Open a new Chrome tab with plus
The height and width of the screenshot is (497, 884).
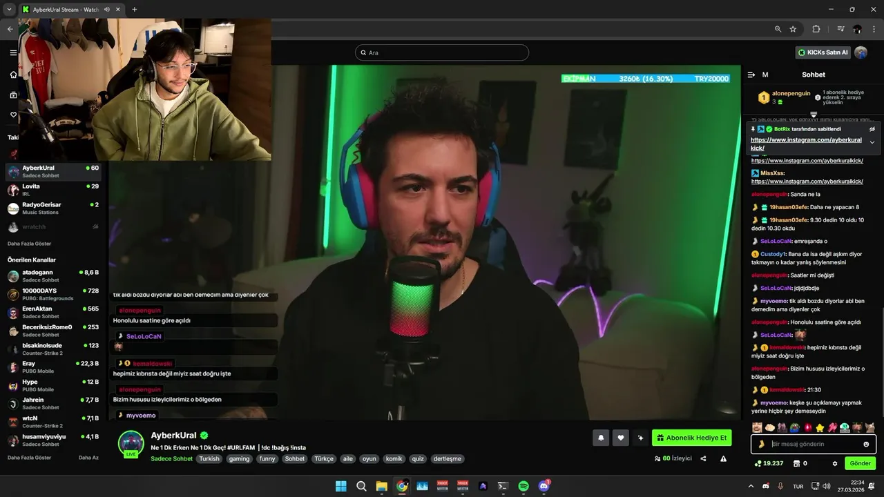134,10
